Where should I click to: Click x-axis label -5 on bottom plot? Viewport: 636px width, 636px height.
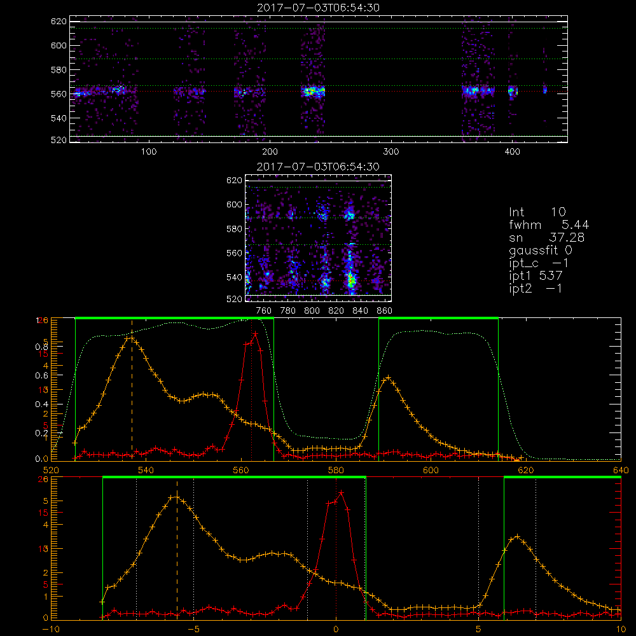(193, 630)
